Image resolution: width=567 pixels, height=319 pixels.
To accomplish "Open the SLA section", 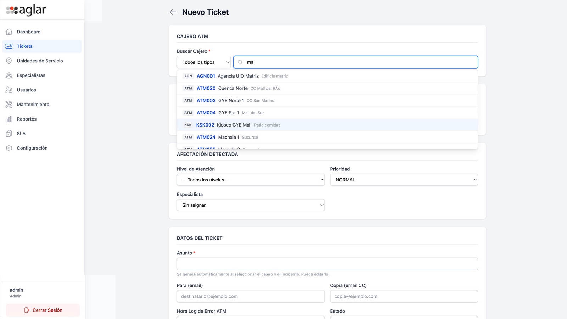I will [x=42, y=134].
